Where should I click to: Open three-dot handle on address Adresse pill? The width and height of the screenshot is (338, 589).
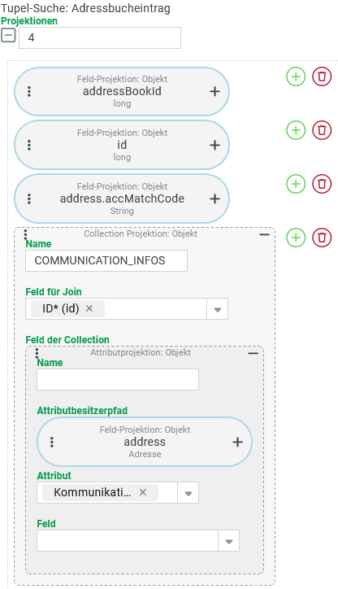click(x=52, y=442)
